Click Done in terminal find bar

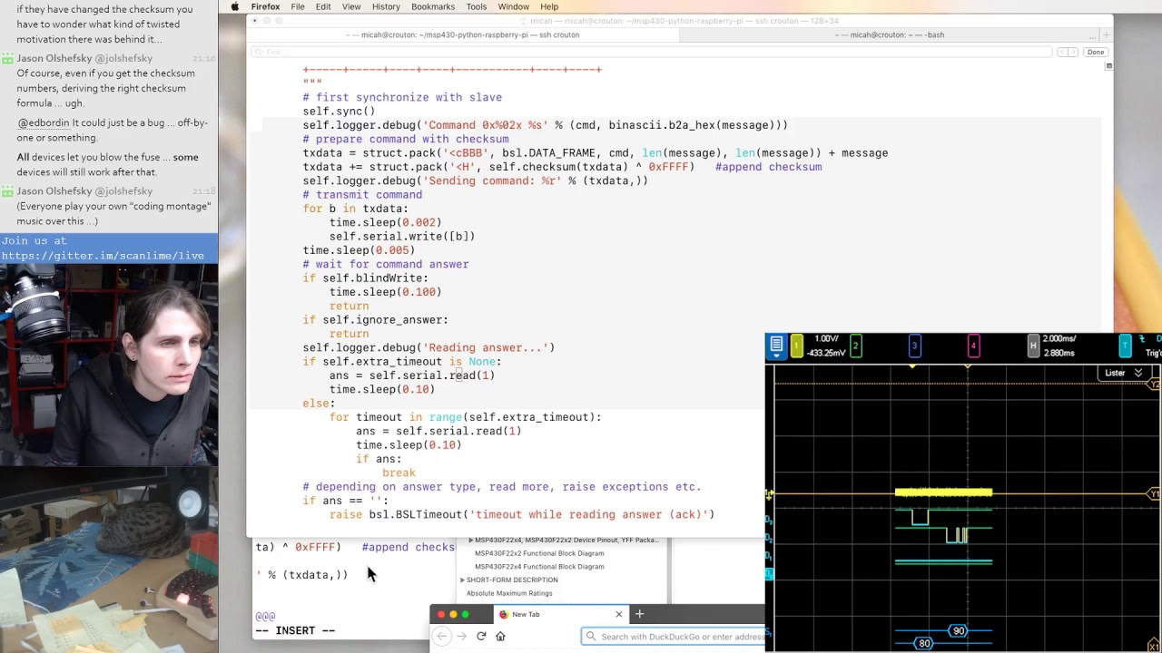tap(1096, 52)
